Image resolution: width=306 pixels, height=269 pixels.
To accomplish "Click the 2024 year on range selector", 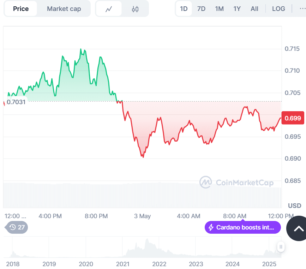I will click(x=233, y=264).
